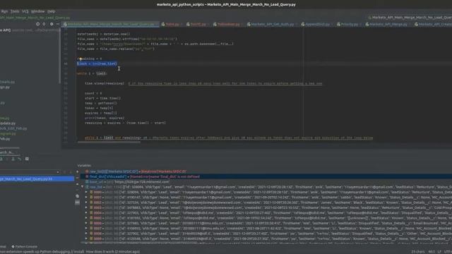Click remove watch minus icon in Variables
The height and width of the screenshot is (254, 452).
(x=77, y=178)
